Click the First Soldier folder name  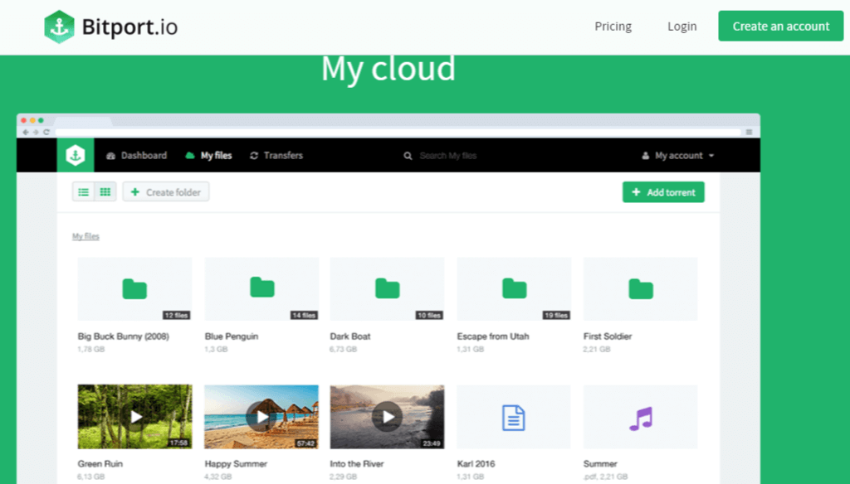[x=607, y=336]
